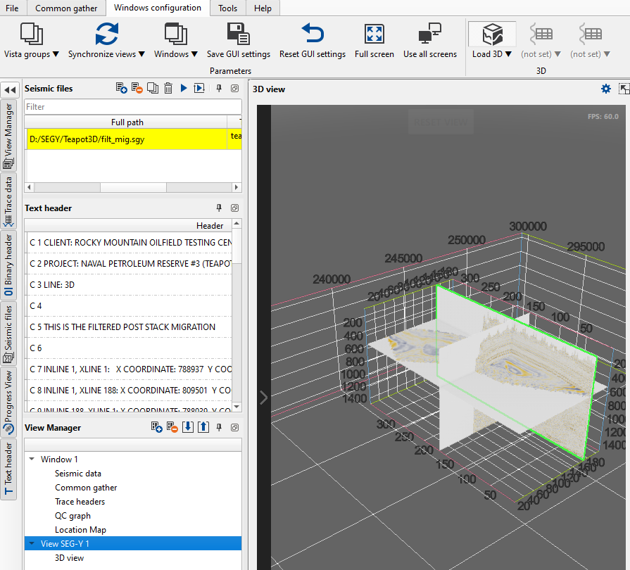Move view down in View Manager

(x=187, y=427)
